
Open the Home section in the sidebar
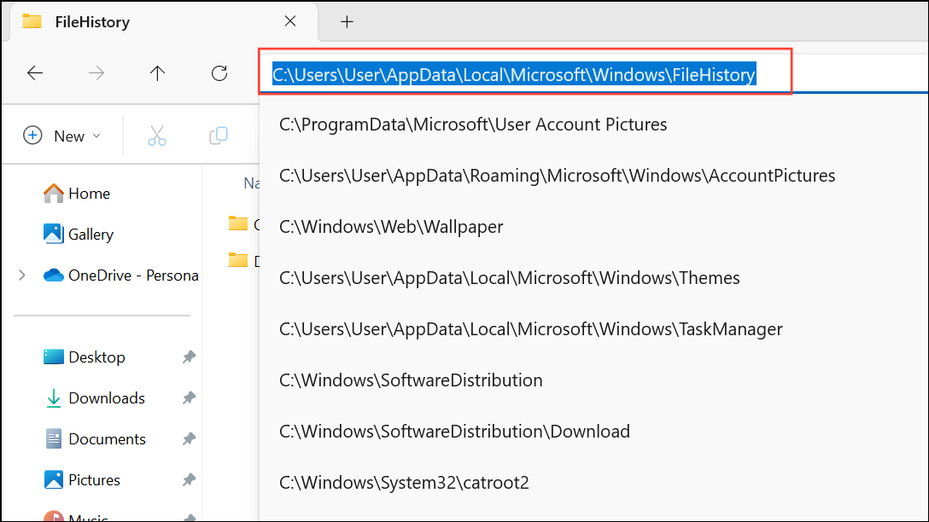90,193
